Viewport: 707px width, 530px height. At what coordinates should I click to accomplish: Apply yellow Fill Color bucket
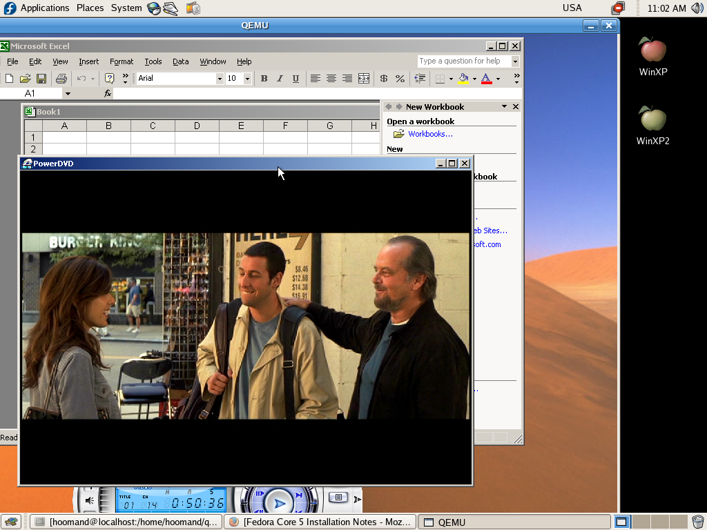point(463,79)
